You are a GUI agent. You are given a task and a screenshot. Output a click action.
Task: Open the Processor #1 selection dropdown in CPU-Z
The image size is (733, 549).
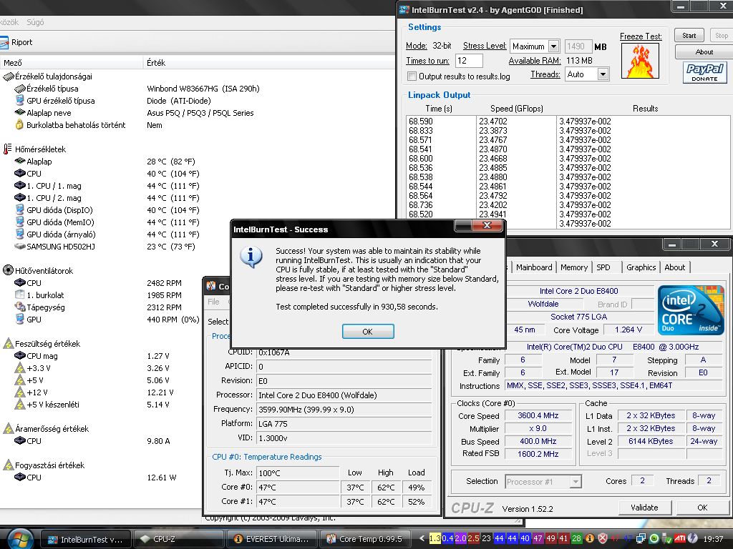click(576, 481)
